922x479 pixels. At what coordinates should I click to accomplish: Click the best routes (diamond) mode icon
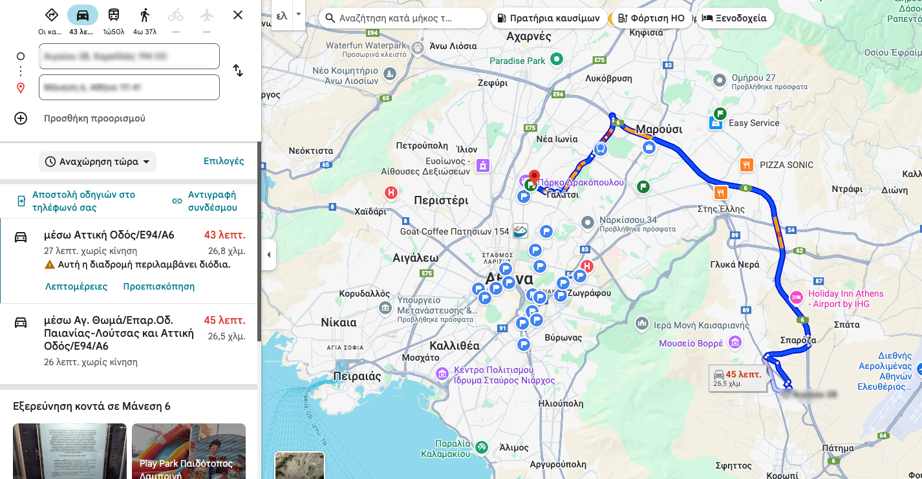51,14
